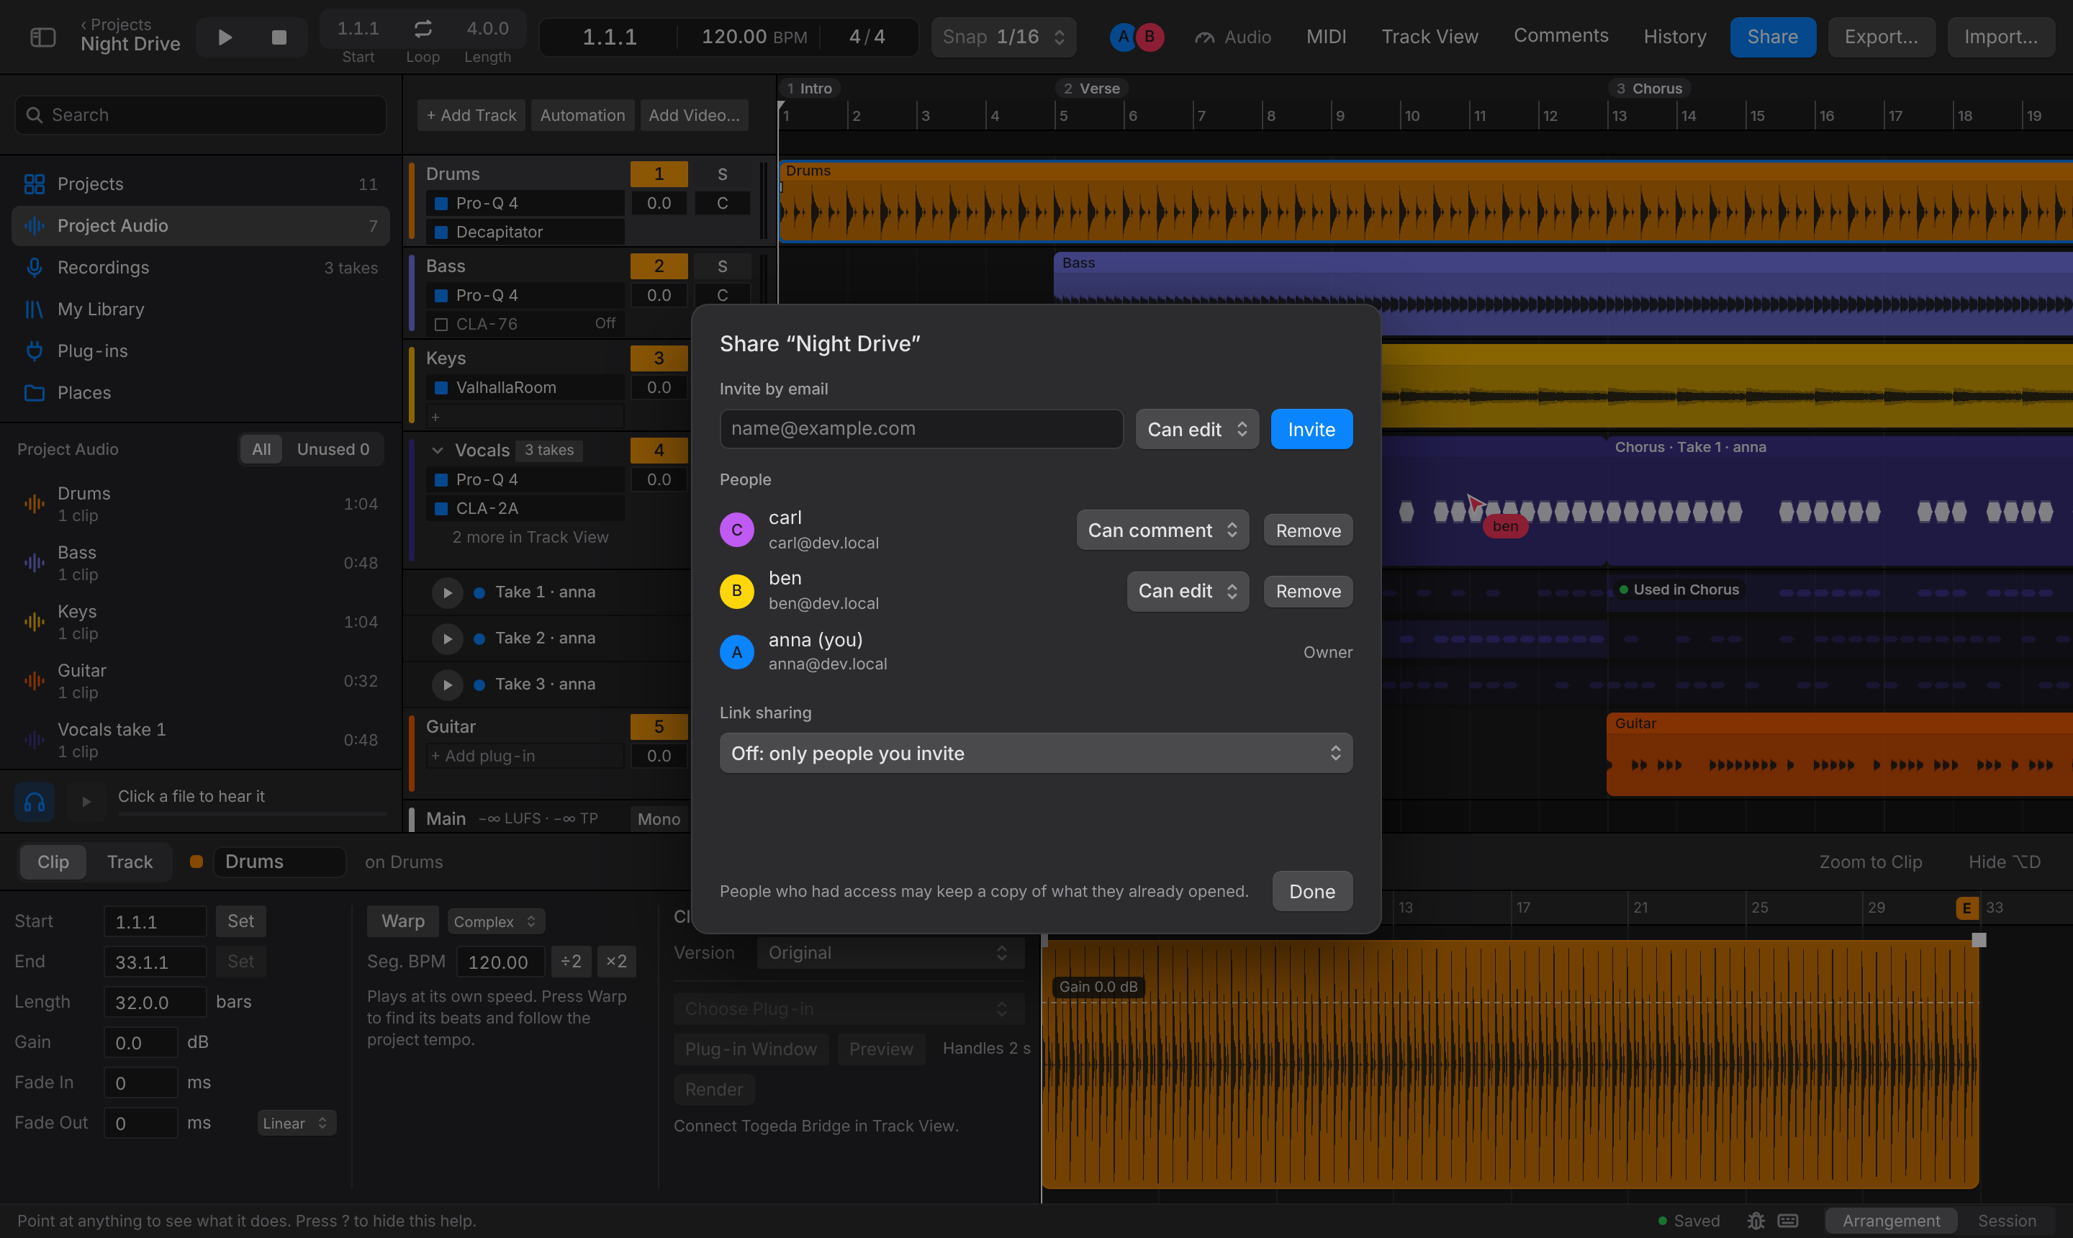Open the Audio meter icon
Viewport: 2073px width, 1238px height.
[x=1203, y=37]
